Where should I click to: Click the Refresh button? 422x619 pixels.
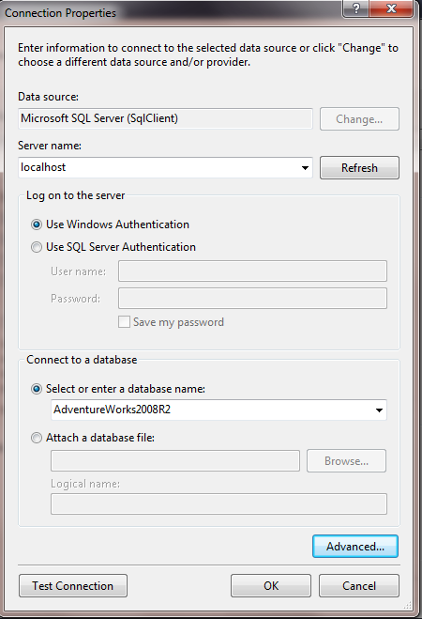(x=359, y=168)
